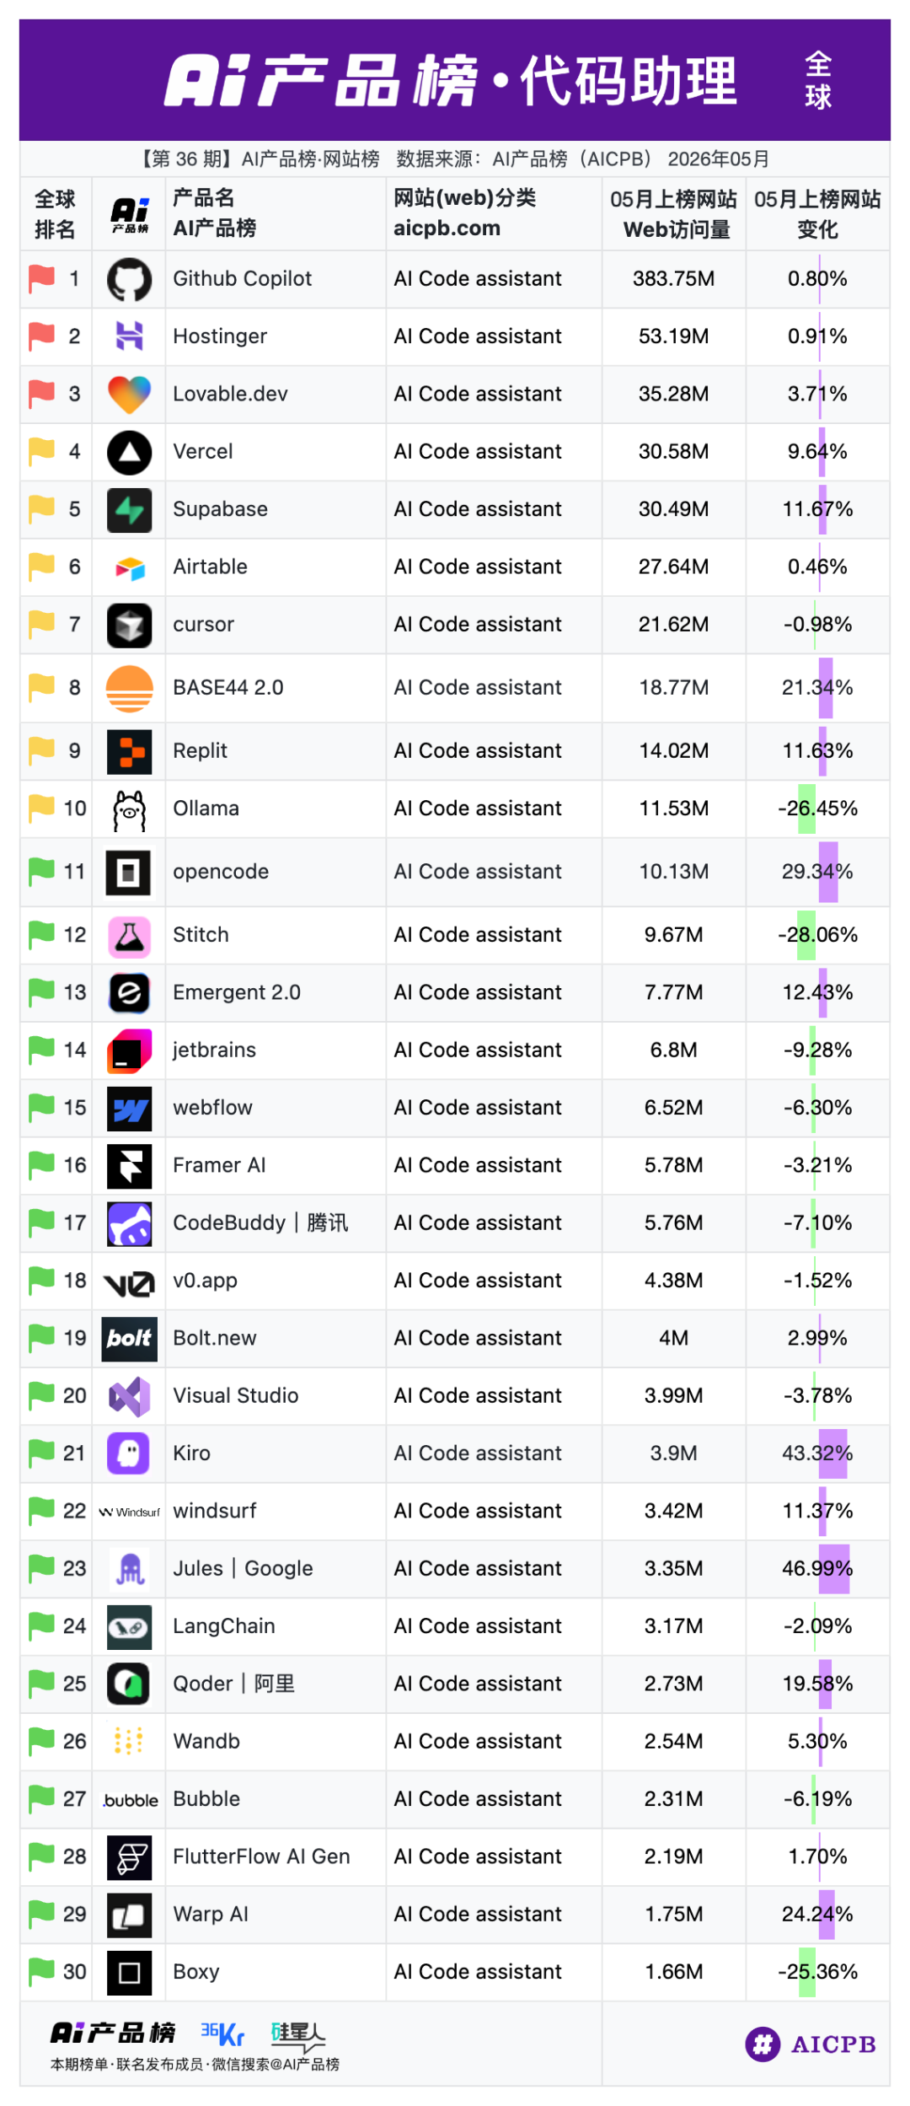Viewport: 910px width, 2106px height.
Task: Click the Ollama llama icon
Action: tap(129, 809)
